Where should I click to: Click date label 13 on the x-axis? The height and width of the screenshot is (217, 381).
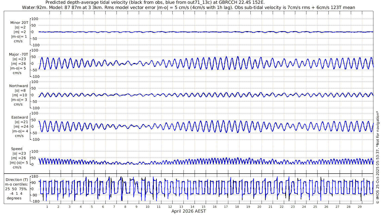pos(181,207)
